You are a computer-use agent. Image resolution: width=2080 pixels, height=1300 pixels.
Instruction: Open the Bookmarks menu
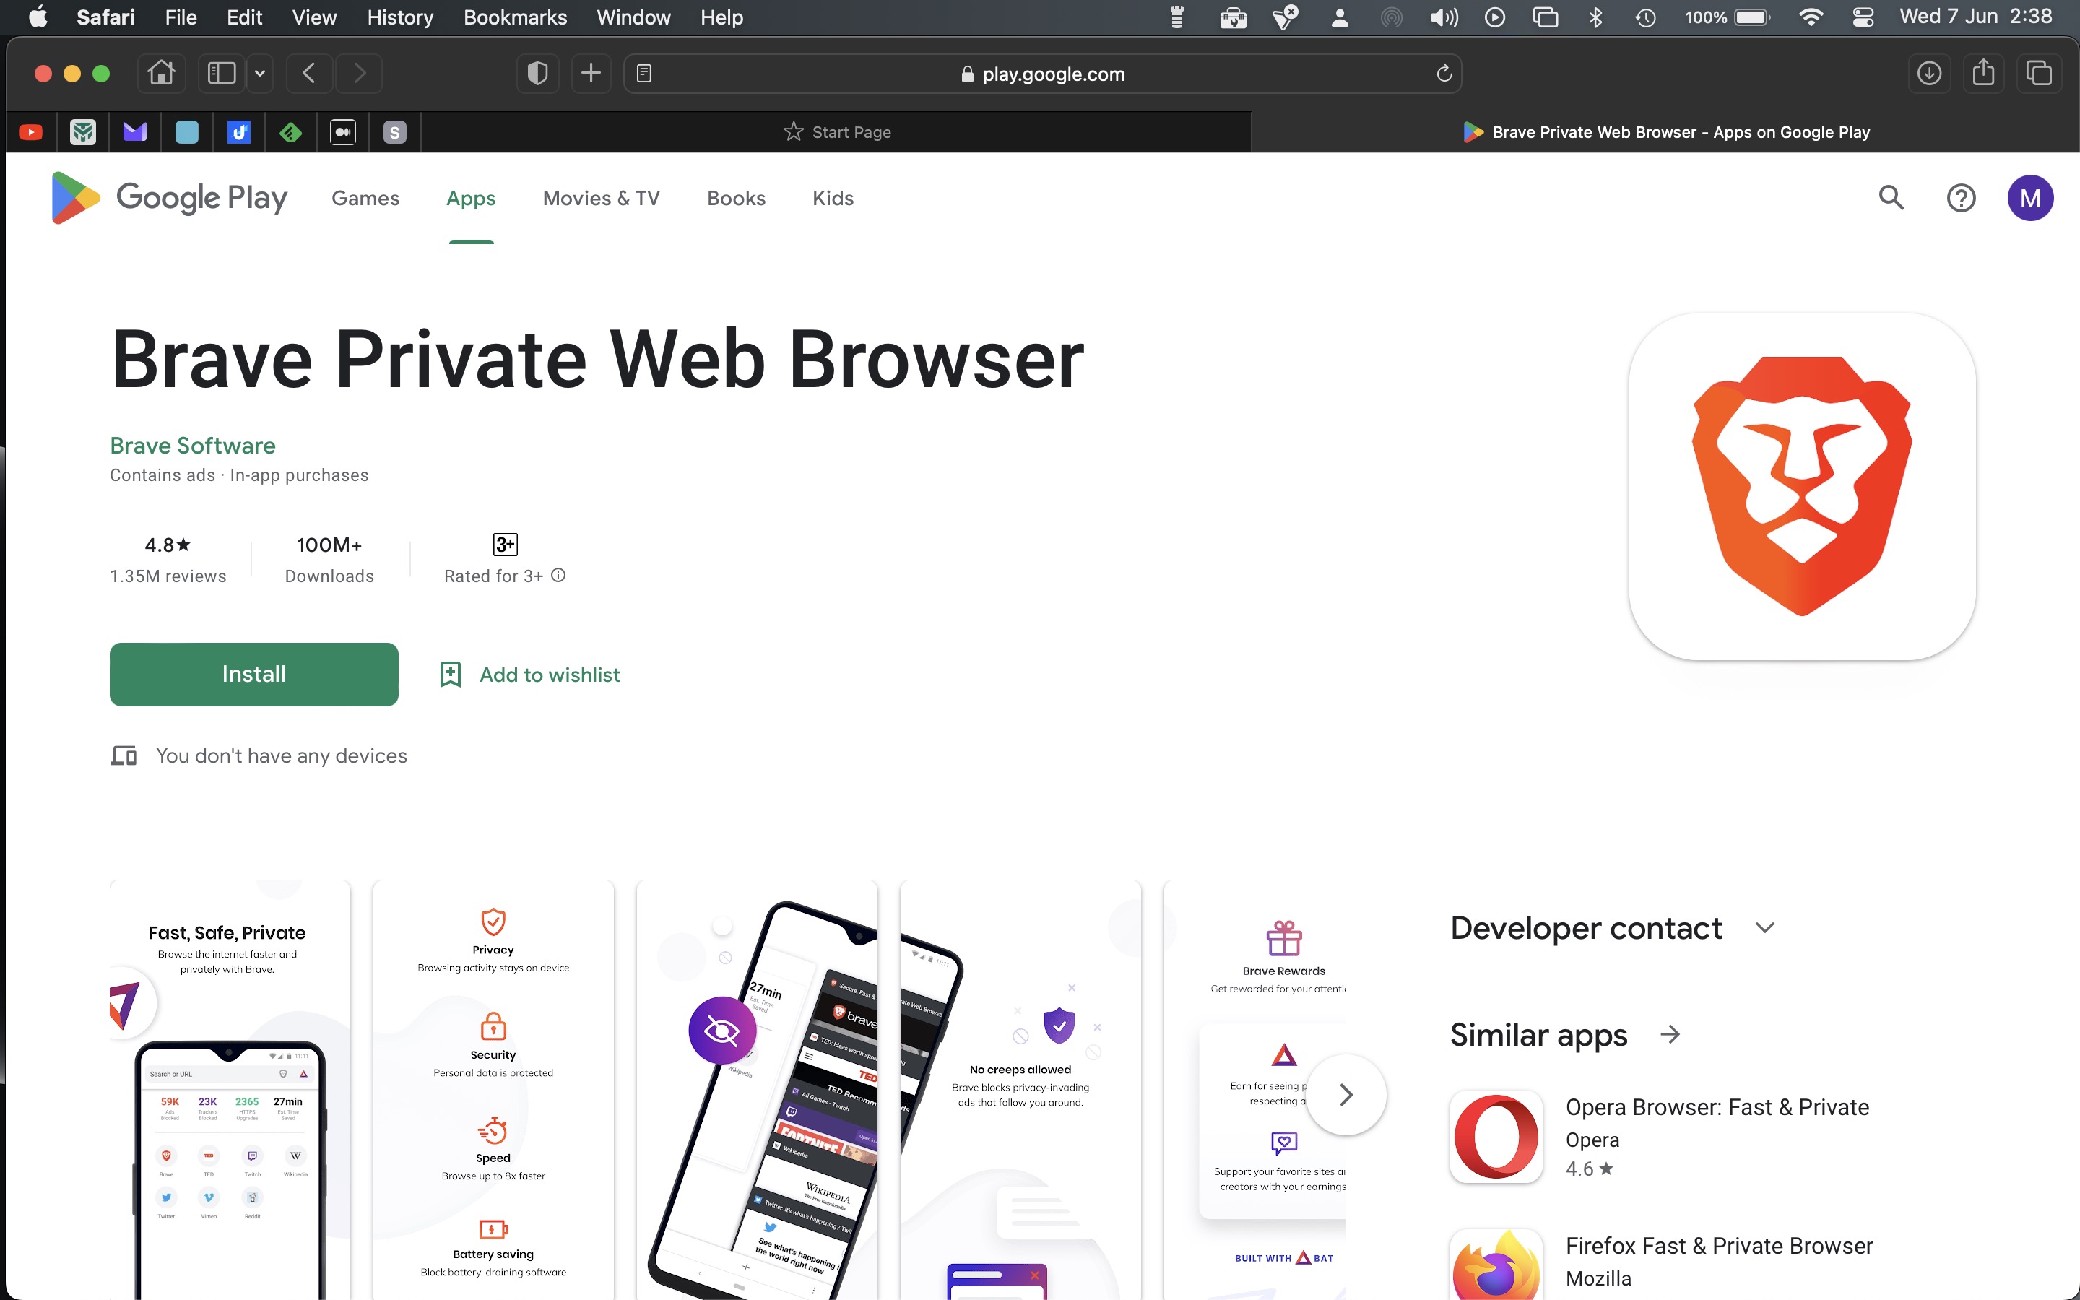515,17
